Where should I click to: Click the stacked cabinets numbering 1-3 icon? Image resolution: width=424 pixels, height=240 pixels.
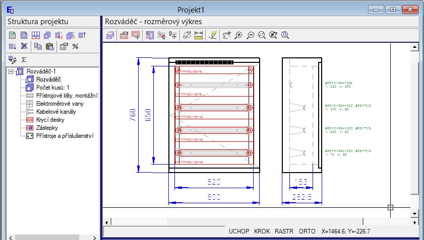click(x=71, y=35)
